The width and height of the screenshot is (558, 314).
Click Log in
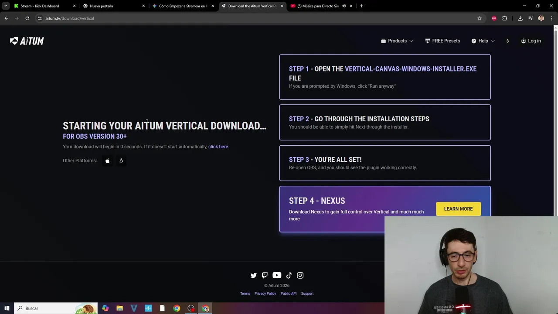[x=531, y=41]
